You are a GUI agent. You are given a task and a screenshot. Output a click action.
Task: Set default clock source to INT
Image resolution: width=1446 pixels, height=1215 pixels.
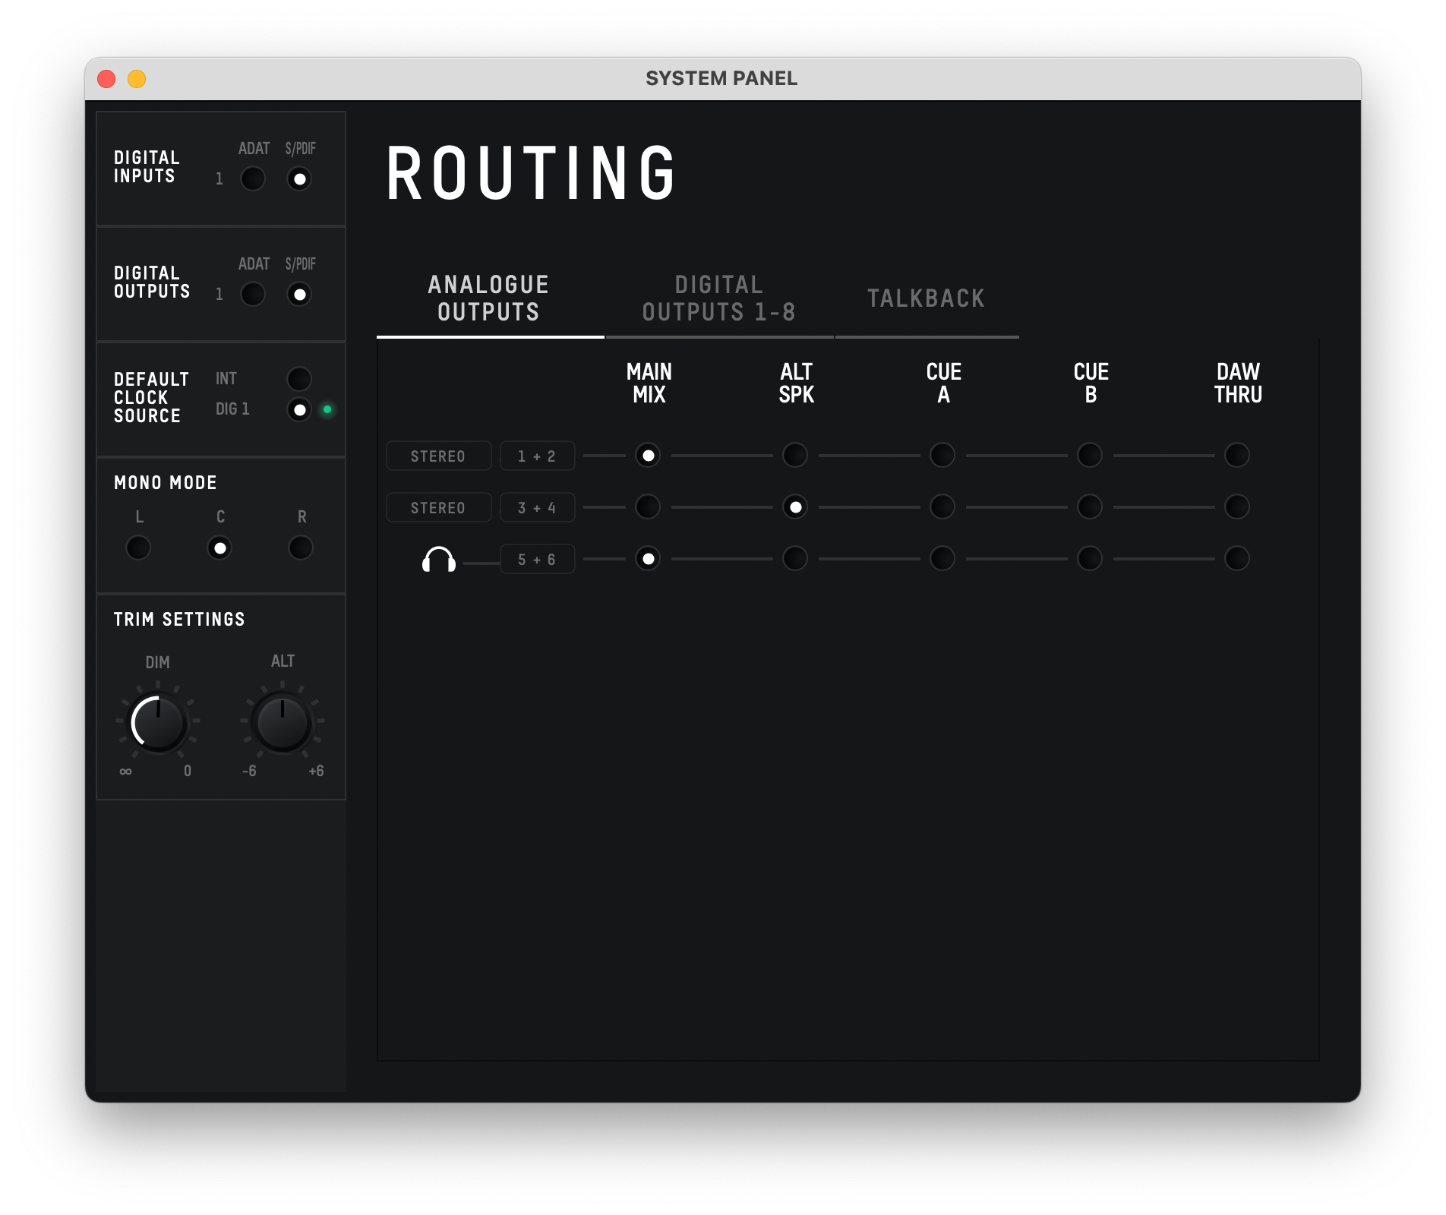299,379
